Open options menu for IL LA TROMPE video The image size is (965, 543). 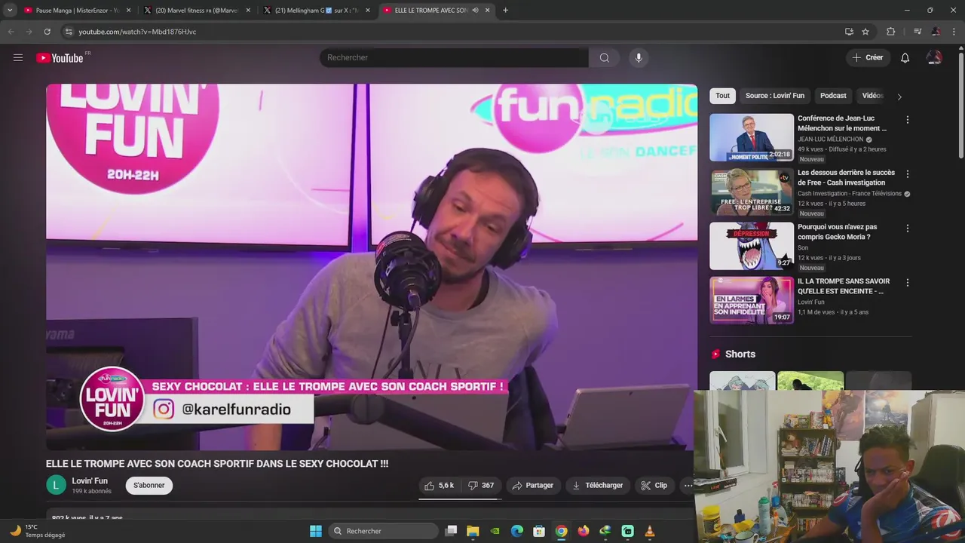907,283
